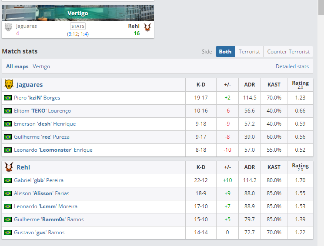324x246 pixels.
Task: Open Piero 'kziN' Borges player profile
Action: click(x=37, y=98)
